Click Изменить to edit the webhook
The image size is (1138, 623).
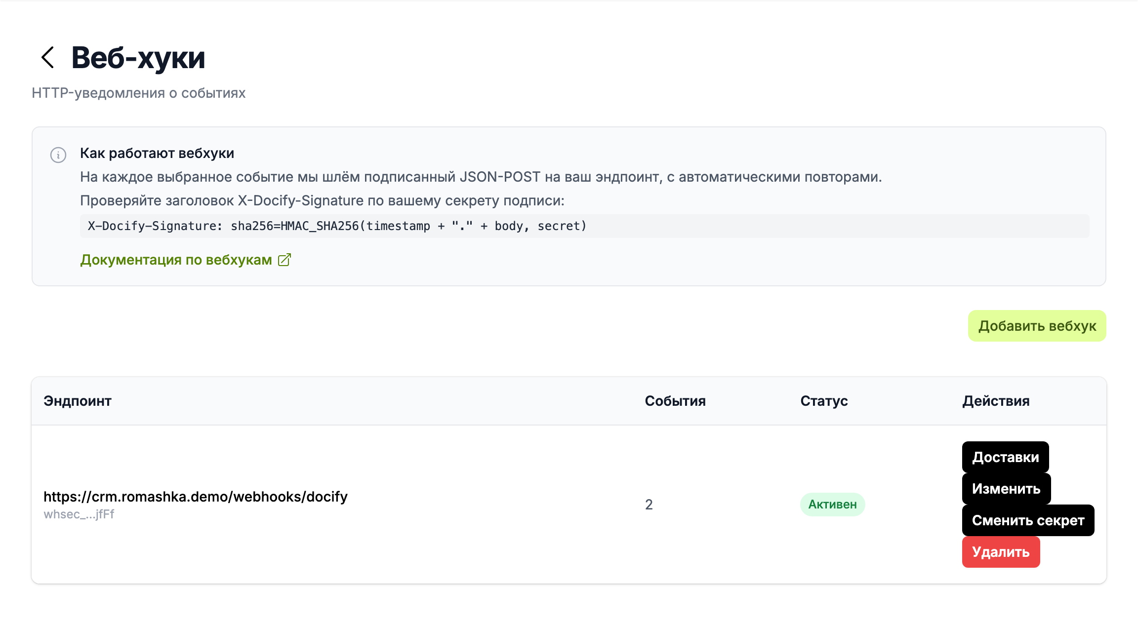(x=1006, y=489)
